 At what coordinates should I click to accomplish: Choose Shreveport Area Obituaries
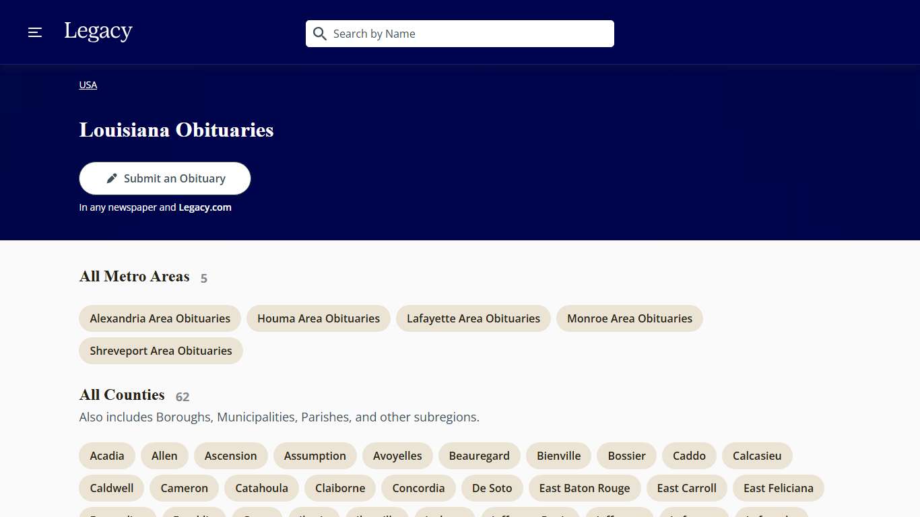tap(161, 351)
